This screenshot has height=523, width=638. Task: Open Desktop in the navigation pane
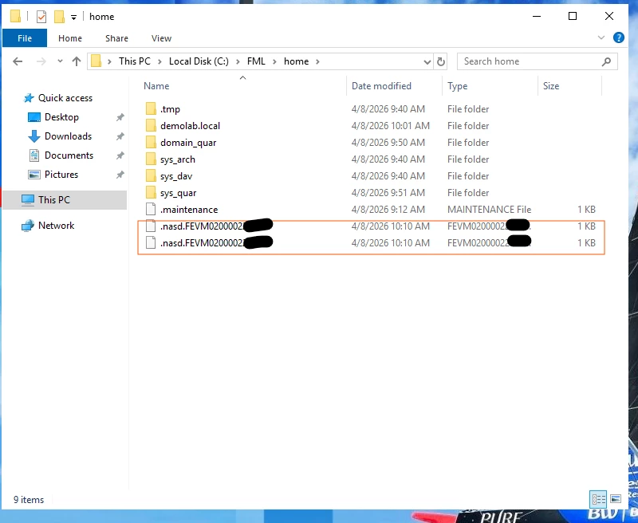point(61,117)
